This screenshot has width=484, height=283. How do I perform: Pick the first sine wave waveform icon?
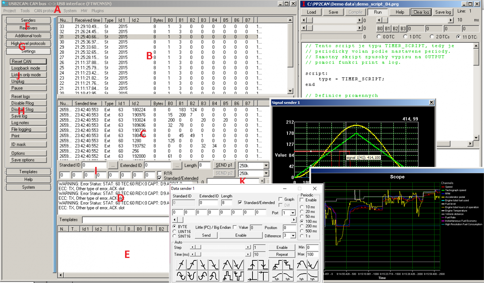click(x=181, y=276)
